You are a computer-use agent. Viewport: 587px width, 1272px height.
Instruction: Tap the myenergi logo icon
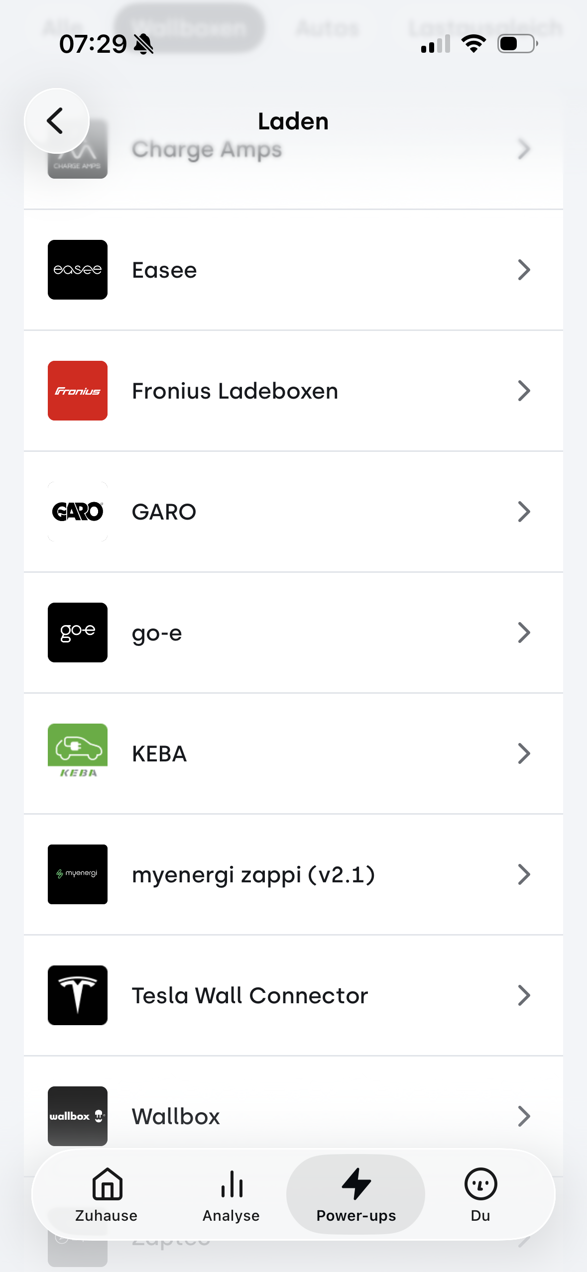coord(78,874)
